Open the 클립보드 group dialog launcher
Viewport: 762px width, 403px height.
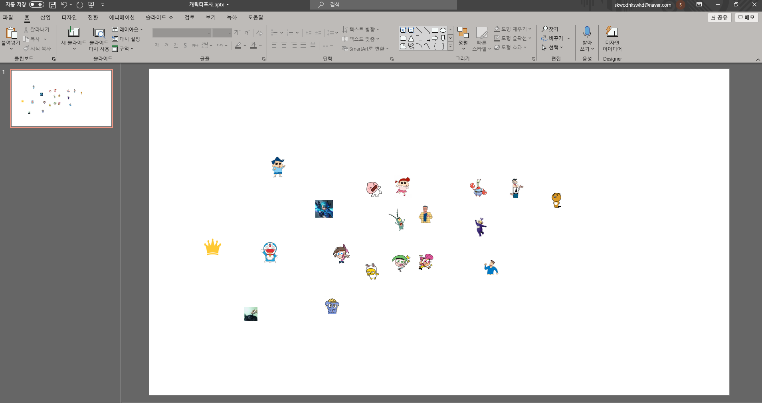[x=54, y=59]
